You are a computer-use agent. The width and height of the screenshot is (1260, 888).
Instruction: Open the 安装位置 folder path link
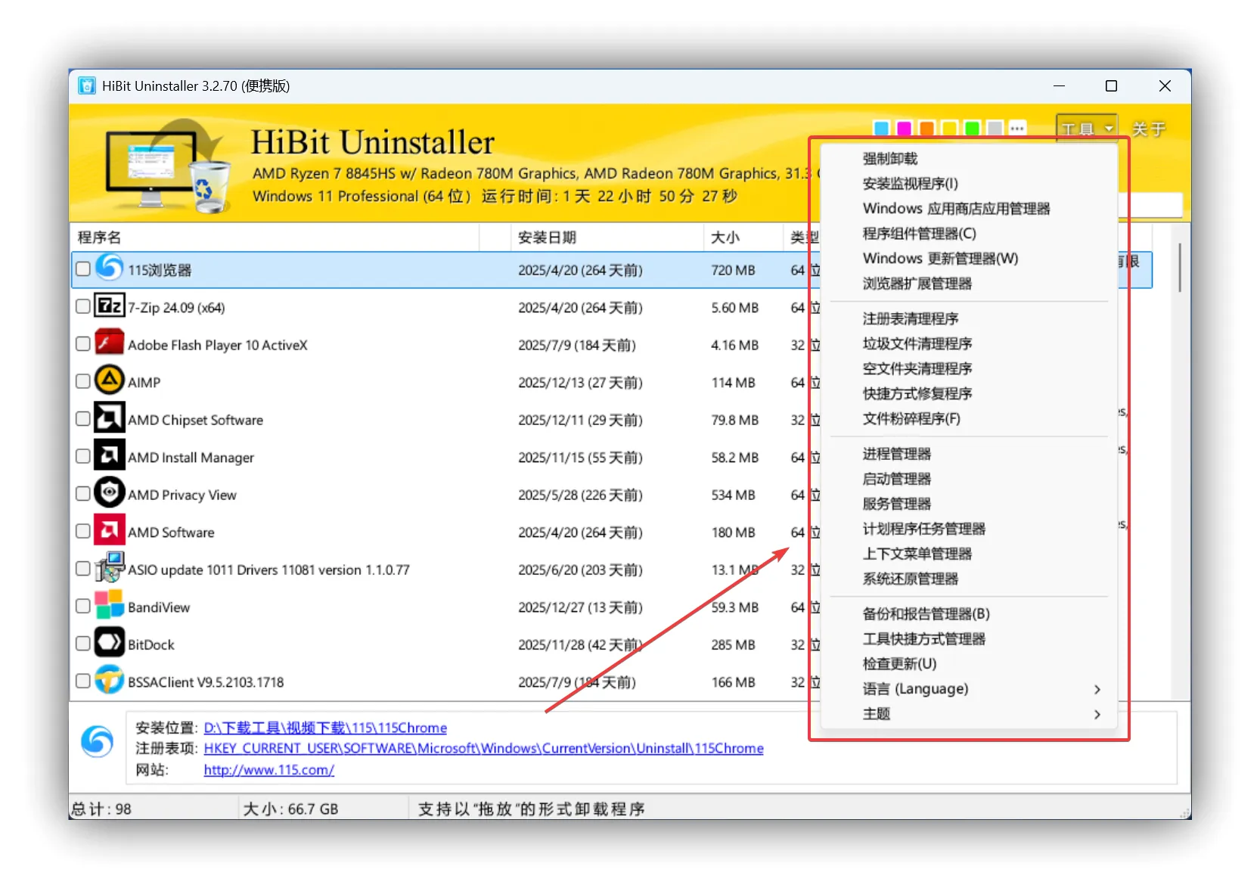tap(325, 728)
